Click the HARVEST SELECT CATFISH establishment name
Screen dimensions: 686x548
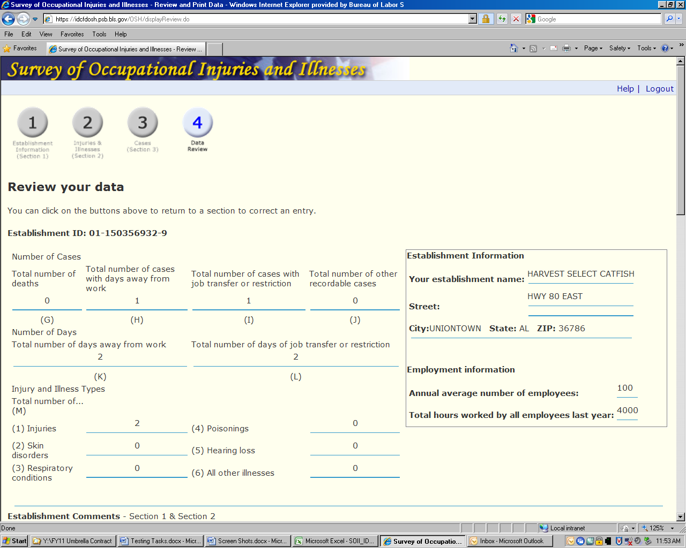(580, 274)
